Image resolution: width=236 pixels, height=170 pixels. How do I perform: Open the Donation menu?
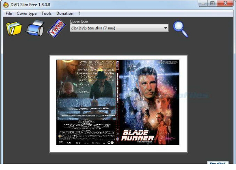coord(65,14)
